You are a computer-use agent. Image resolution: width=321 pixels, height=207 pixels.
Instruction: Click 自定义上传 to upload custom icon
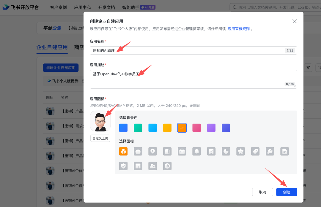click(x=100, y=138)
